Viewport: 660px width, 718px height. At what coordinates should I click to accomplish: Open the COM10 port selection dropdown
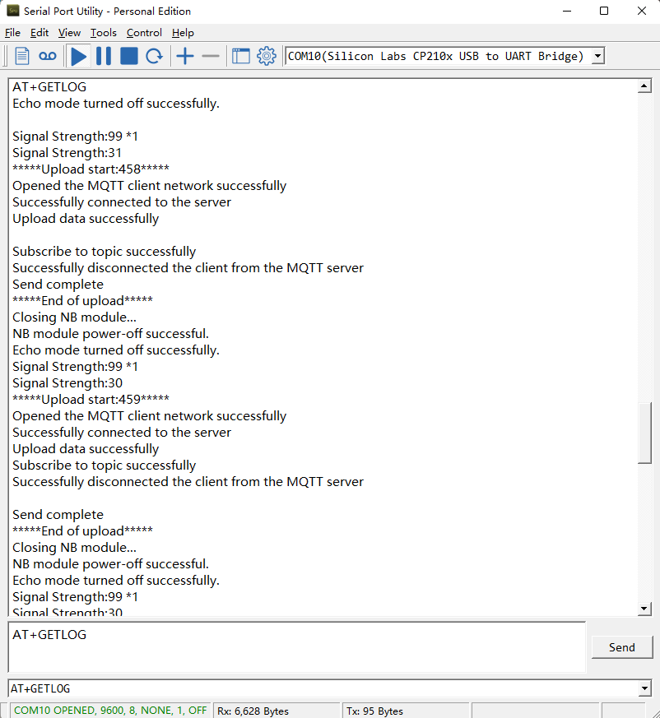(x=597, y=56)
